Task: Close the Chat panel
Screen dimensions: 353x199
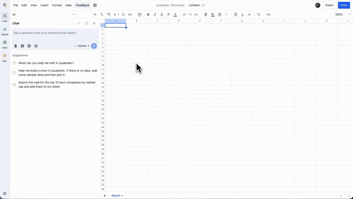Action: (x=94, y=23)
